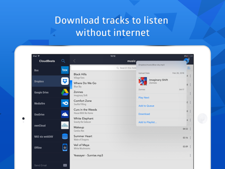Choose Download in the track popup
The image size is (225, 169).
pos(144,114)
